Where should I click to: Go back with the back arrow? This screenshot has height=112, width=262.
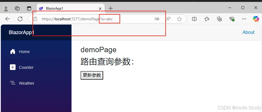8,19
